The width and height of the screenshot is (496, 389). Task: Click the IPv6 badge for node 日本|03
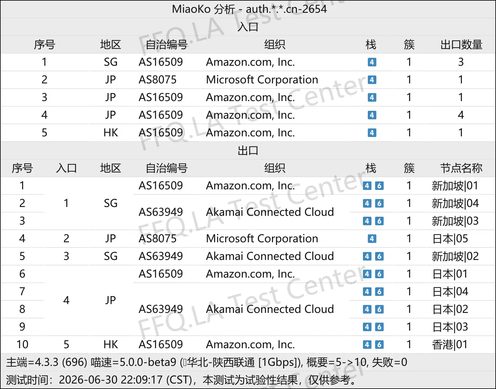pyautogui.click(x=379, y=327)
